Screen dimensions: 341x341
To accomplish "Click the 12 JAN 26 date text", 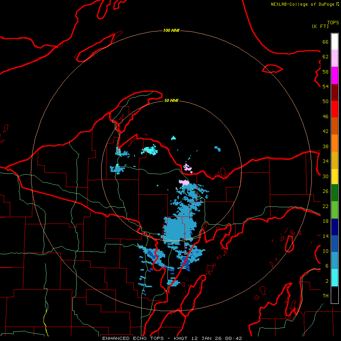I will [x=207, y=338].
